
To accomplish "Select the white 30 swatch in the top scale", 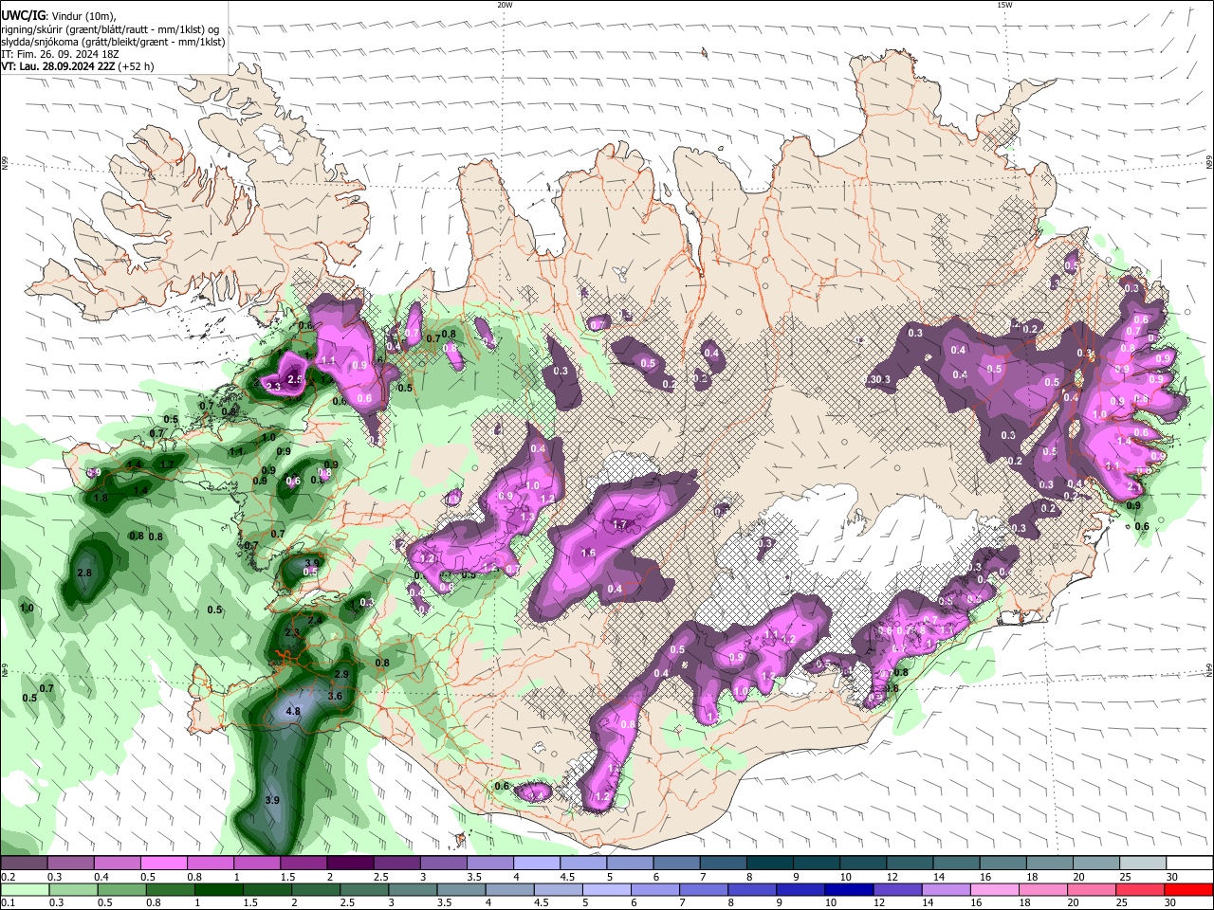I will click(x=1189, y=864).
